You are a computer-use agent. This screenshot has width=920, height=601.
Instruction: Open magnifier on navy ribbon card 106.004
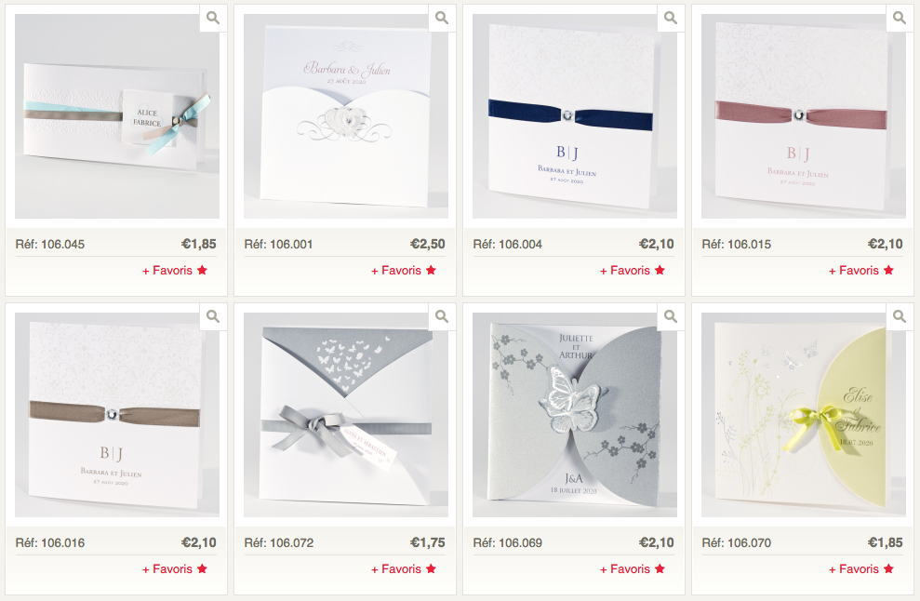pyautogui.click(x=671, y=18)
